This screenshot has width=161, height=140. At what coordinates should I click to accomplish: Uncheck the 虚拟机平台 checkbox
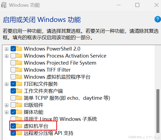(13, 126)
